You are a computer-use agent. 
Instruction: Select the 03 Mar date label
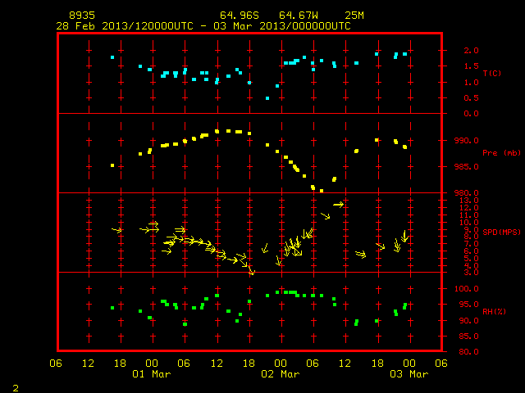tap(409, 374)
